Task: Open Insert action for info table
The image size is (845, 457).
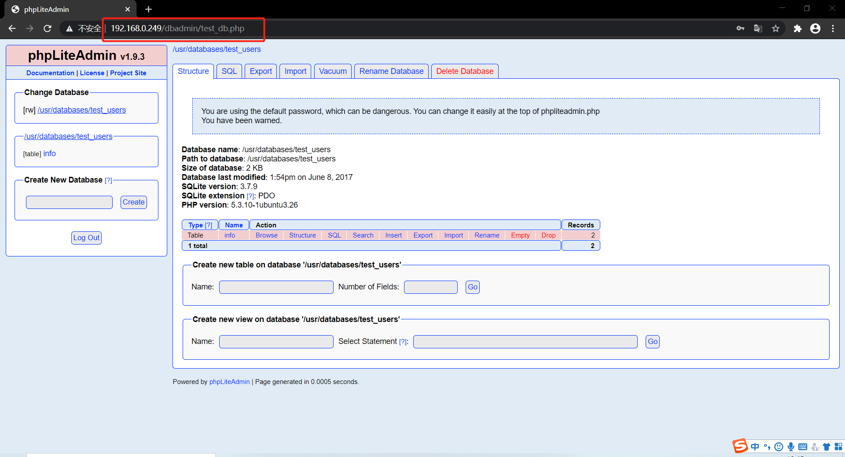Action: [x=393, y=235]
